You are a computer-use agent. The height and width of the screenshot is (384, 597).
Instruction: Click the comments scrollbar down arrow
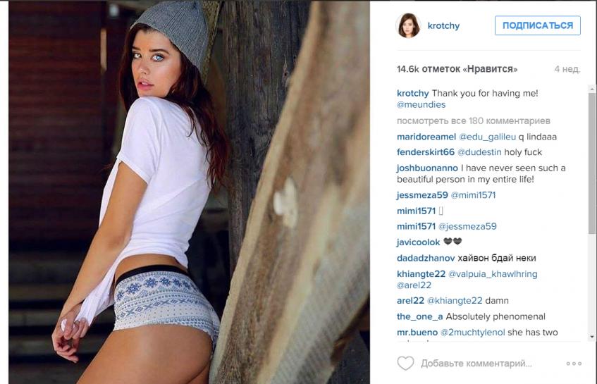tap(592, 336)
